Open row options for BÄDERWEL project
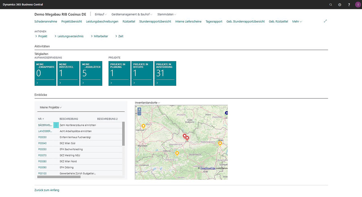 click(x=56, y=125)
